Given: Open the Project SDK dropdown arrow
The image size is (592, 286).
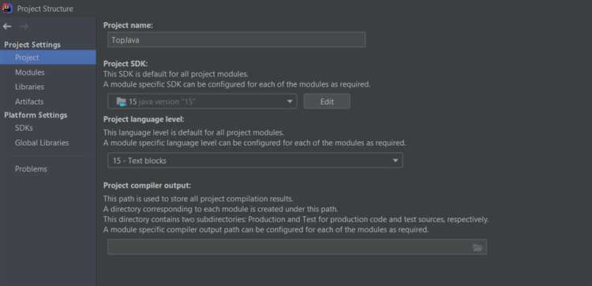Looking at the screenshot, I should (290, 102).
